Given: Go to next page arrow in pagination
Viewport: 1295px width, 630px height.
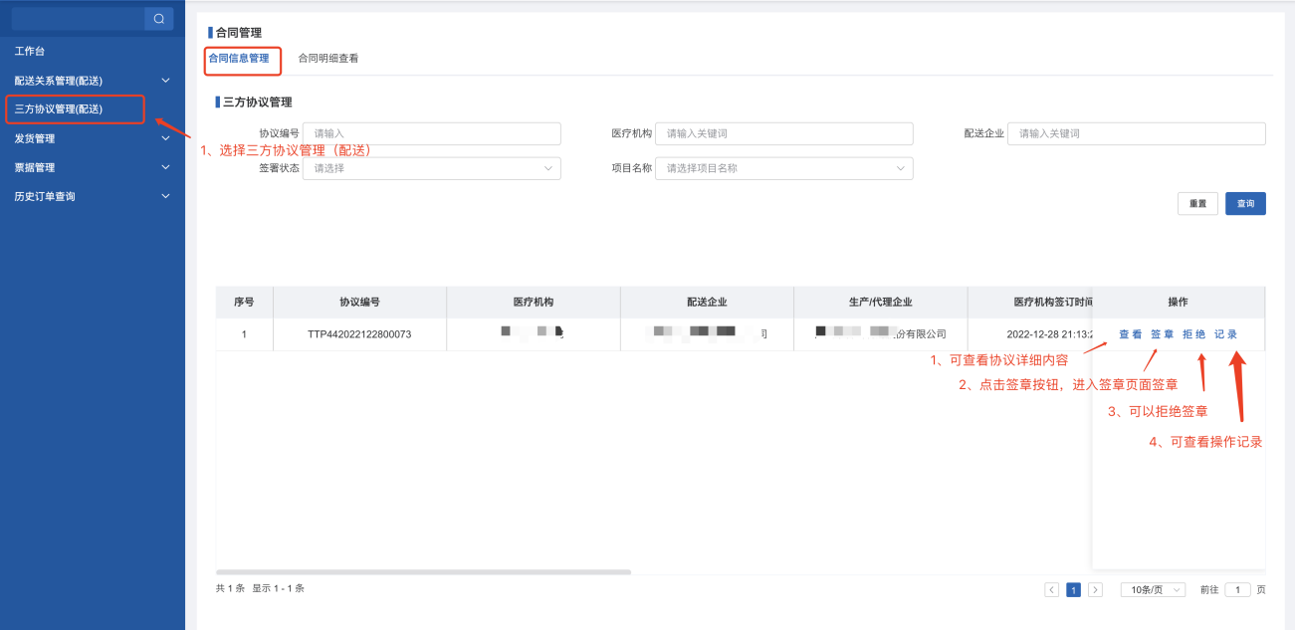Looking at the screenshot, I should point(1095,589).
